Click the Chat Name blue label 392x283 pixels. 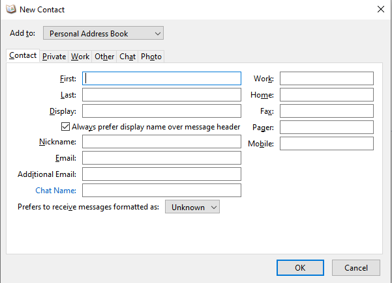(55, 191)
